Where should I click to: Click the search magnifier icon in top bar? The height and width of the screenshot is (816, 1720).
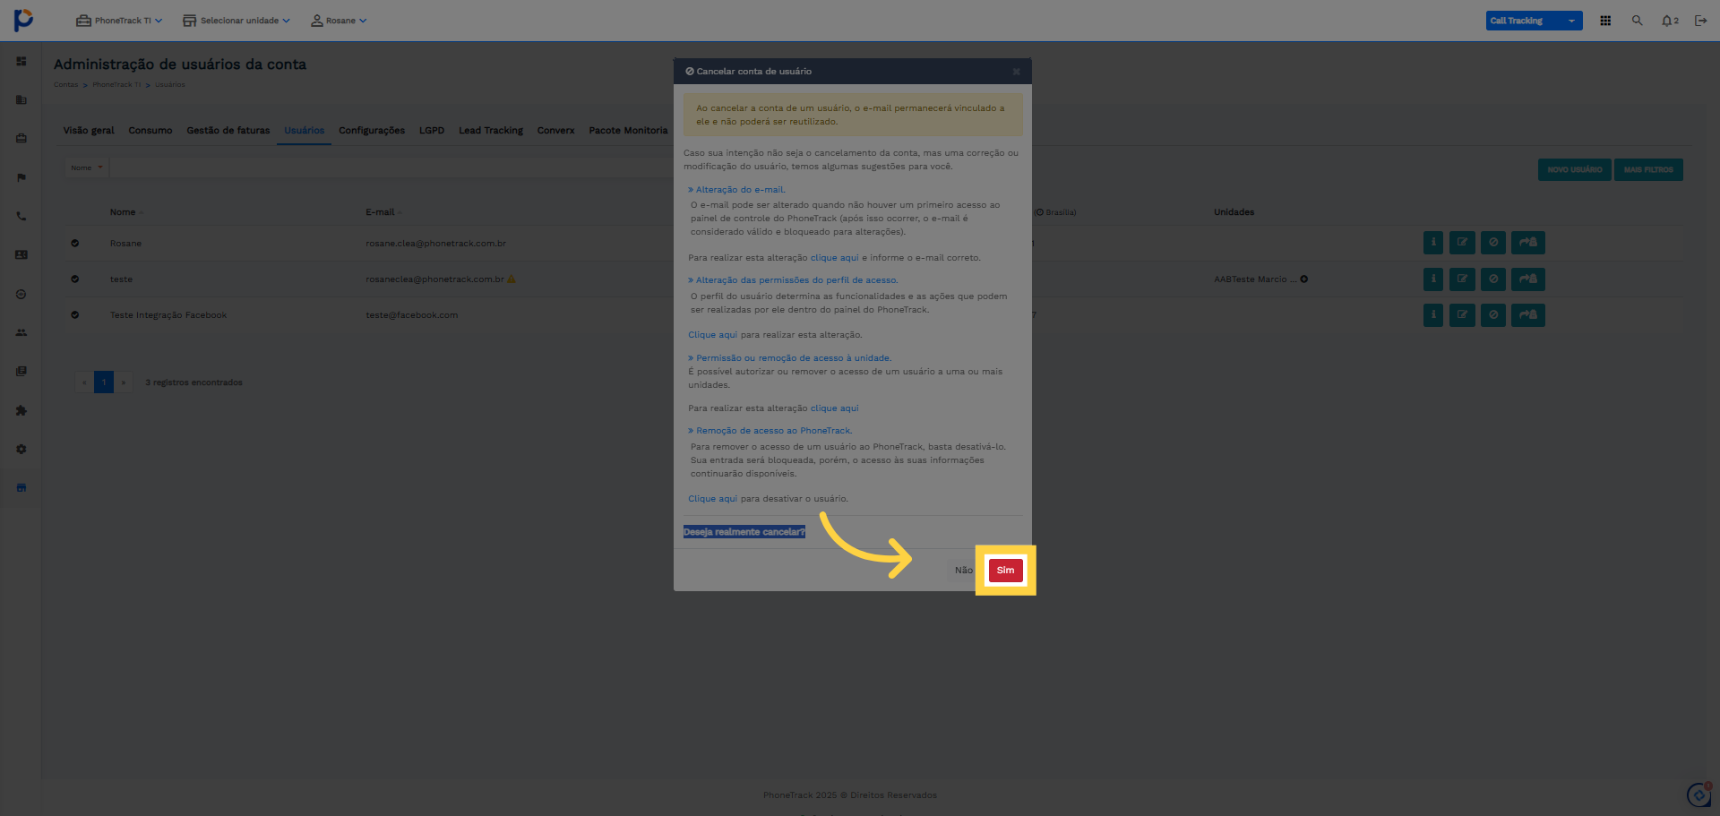[1637, 21]
